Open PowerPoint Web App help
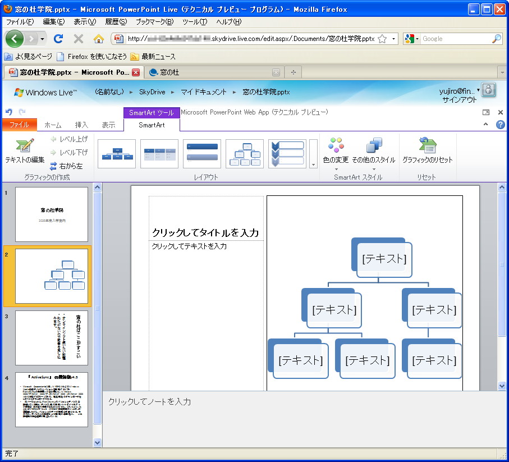The width and height of the screenshot is (509, 462). [499, 124]
